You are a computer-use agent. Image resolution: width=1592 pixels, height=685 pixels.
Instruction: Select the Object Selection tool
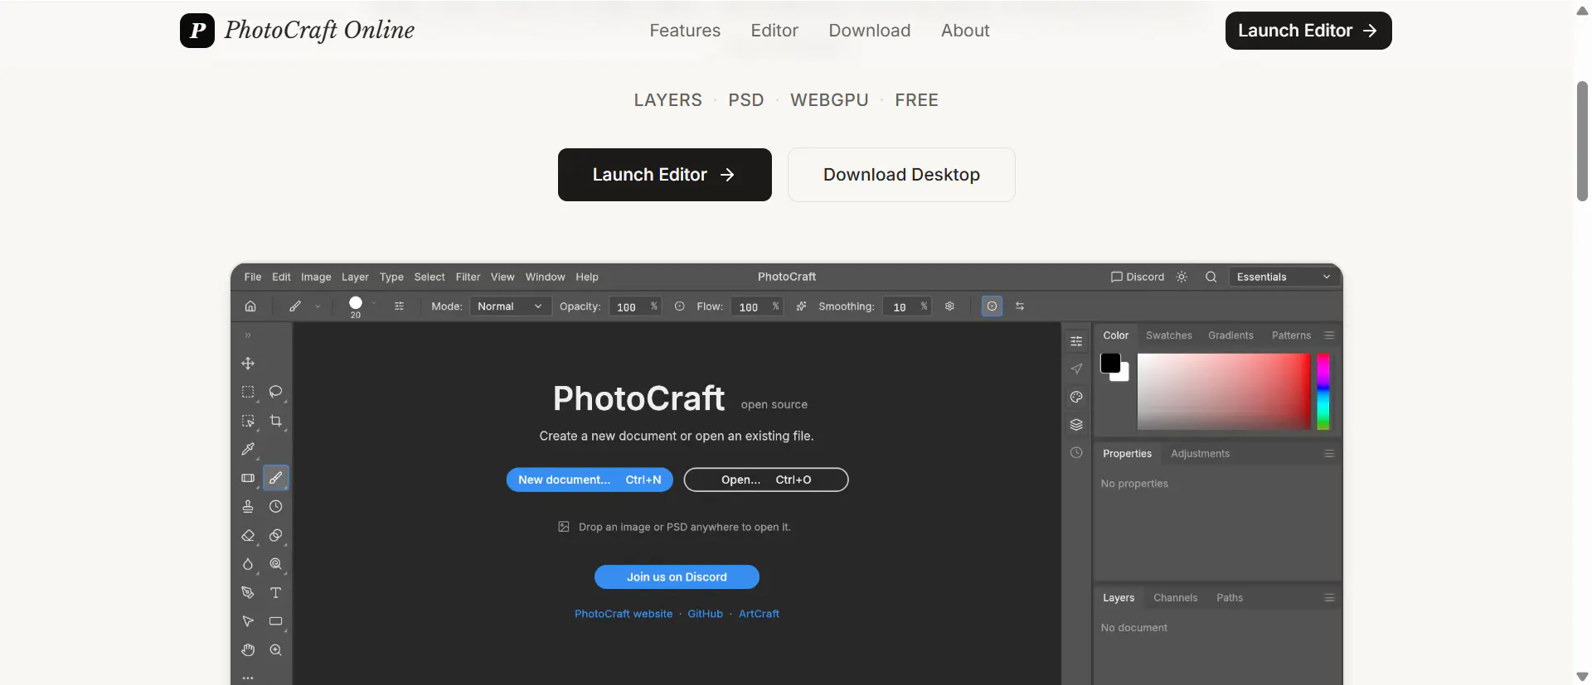pyautogui.click(x=248, y=421)
